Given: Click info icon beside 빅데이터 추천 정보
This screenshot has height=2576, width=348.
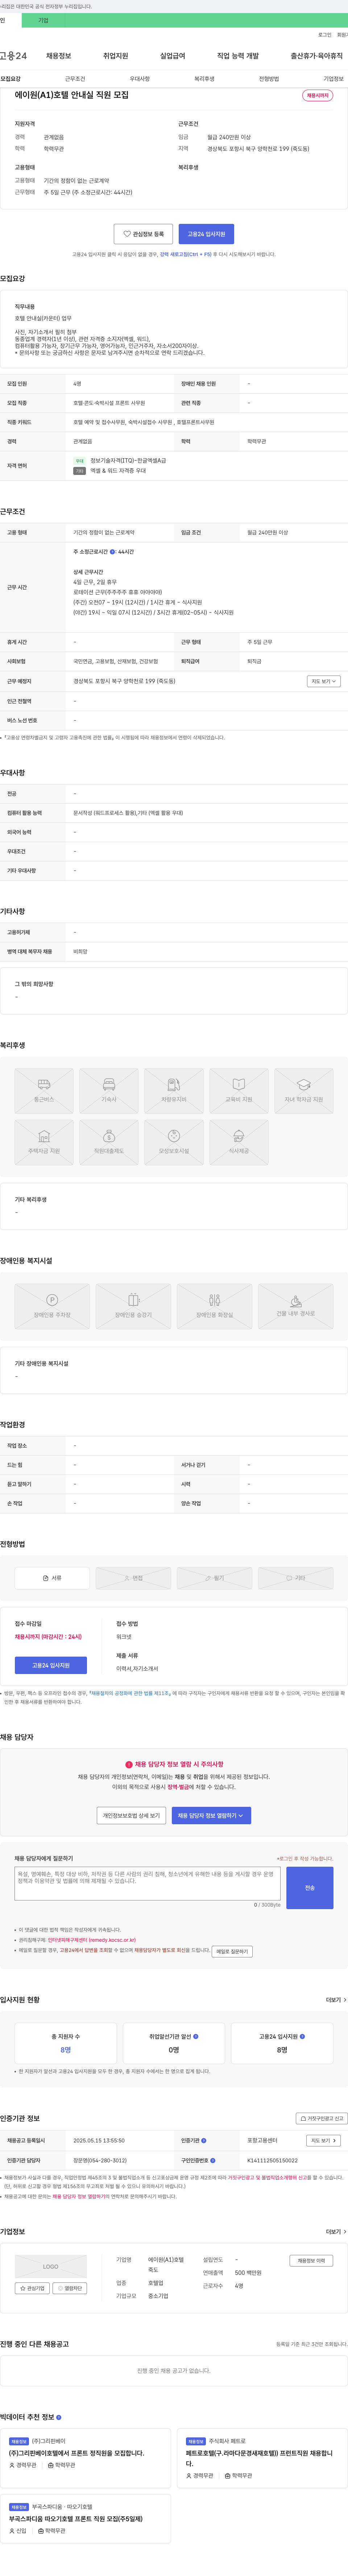Looking at the screenshot, I should [59, 2417].
